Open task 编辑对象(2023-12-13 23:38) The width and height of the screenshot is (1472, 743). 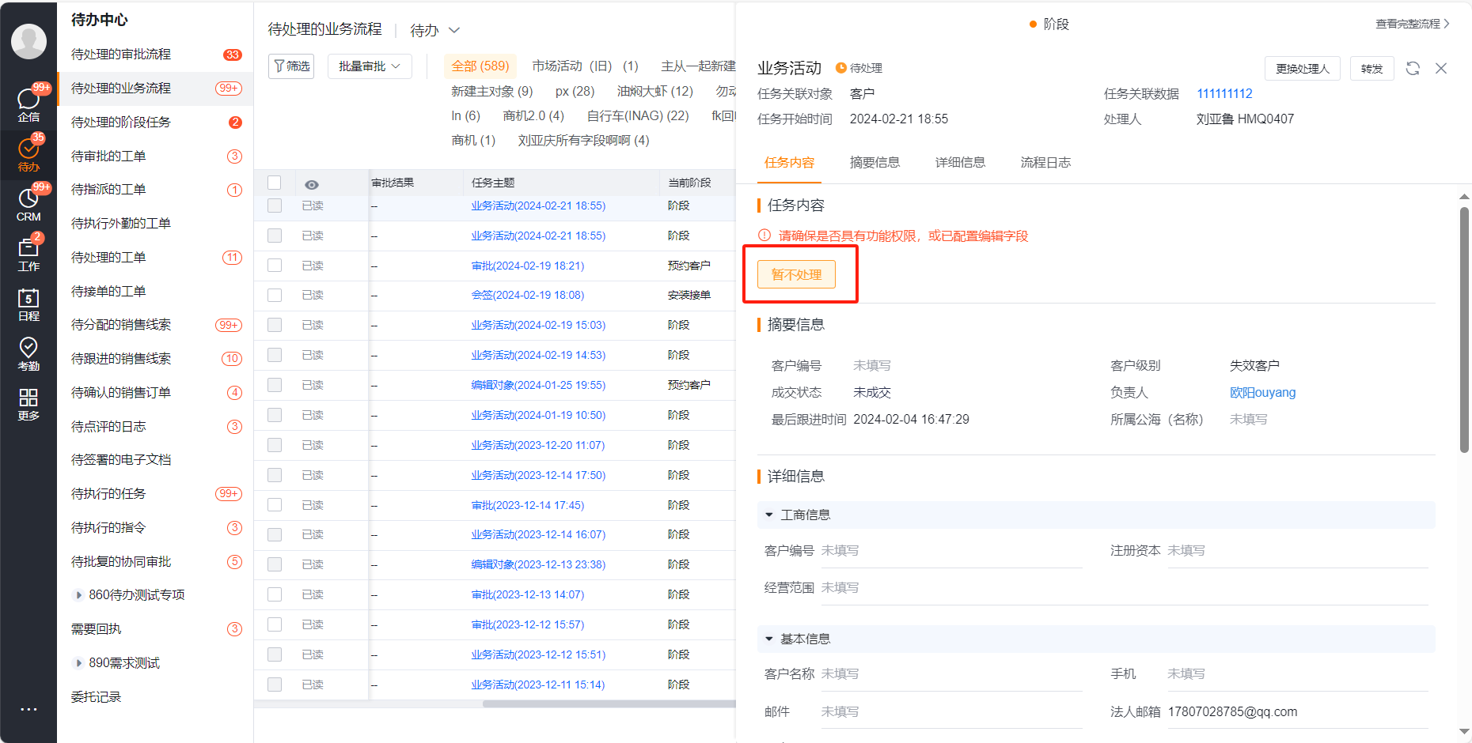pyautogui.click(x=538, y=564)
